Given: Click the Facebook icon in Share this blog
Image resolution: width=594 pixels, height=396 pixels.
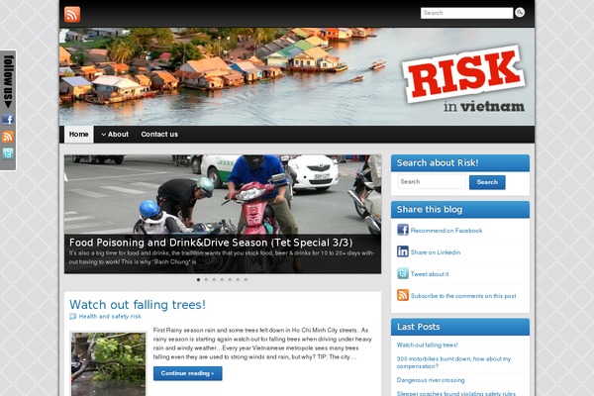Looking at the screenshot, I should pos(403,230).
